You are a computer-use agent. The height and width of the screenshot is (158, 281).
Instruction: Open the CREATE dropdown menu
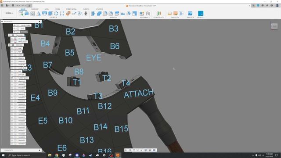[x=53, y=18]
